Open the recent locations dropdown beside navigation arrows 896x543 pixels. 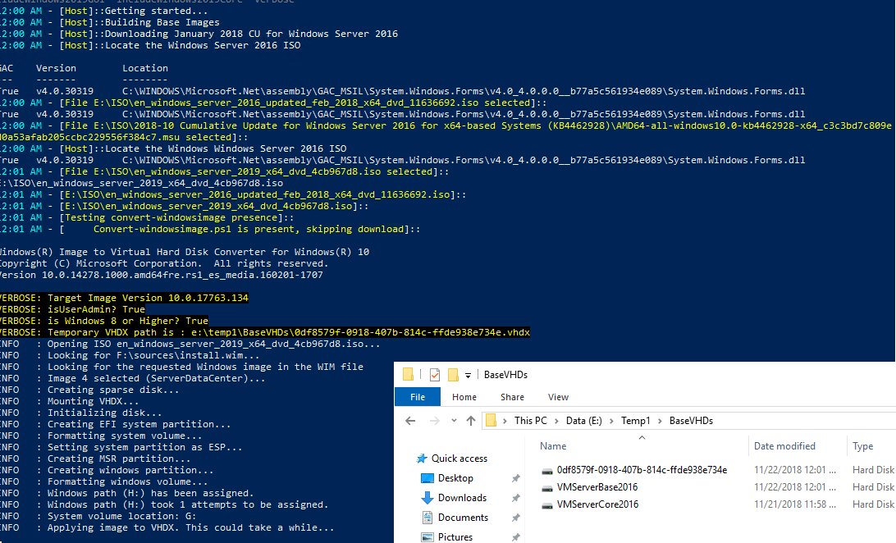(x=452, y=420)
